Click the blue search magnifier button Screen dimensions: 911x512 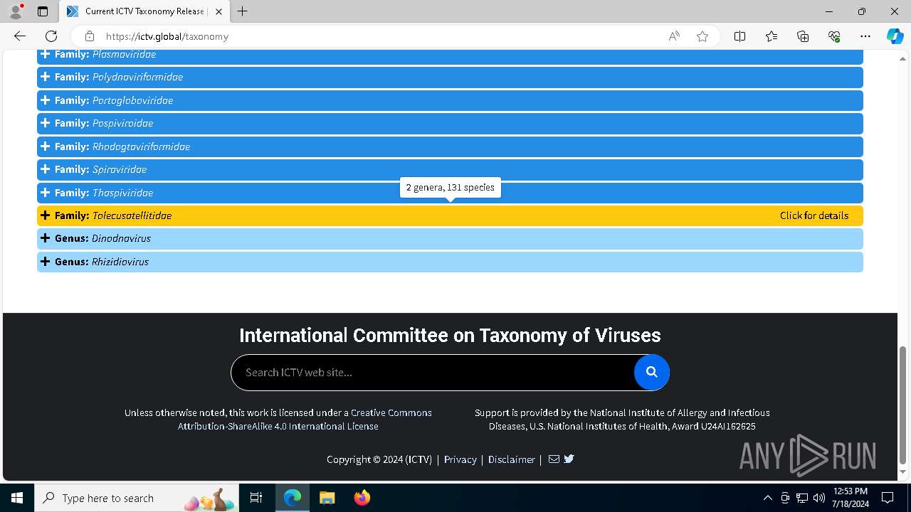652,373
